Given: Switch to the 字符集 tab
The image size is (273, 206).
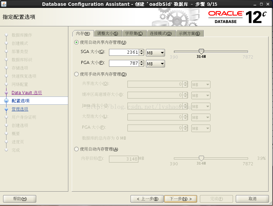Looking at the screenshot, I should (134, 33).
